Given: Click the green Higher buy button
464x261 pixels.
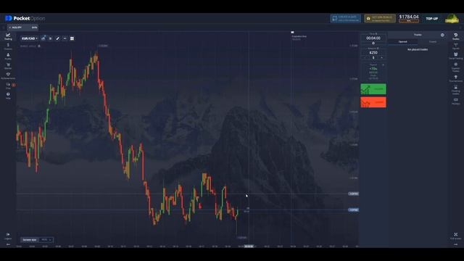Looking at the screenshot, I should click(x=373, y=89).
